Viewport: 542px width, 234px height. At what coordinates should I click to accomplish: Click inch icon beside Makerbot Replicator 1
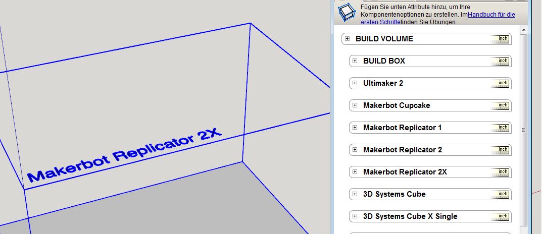coord(501,128)
